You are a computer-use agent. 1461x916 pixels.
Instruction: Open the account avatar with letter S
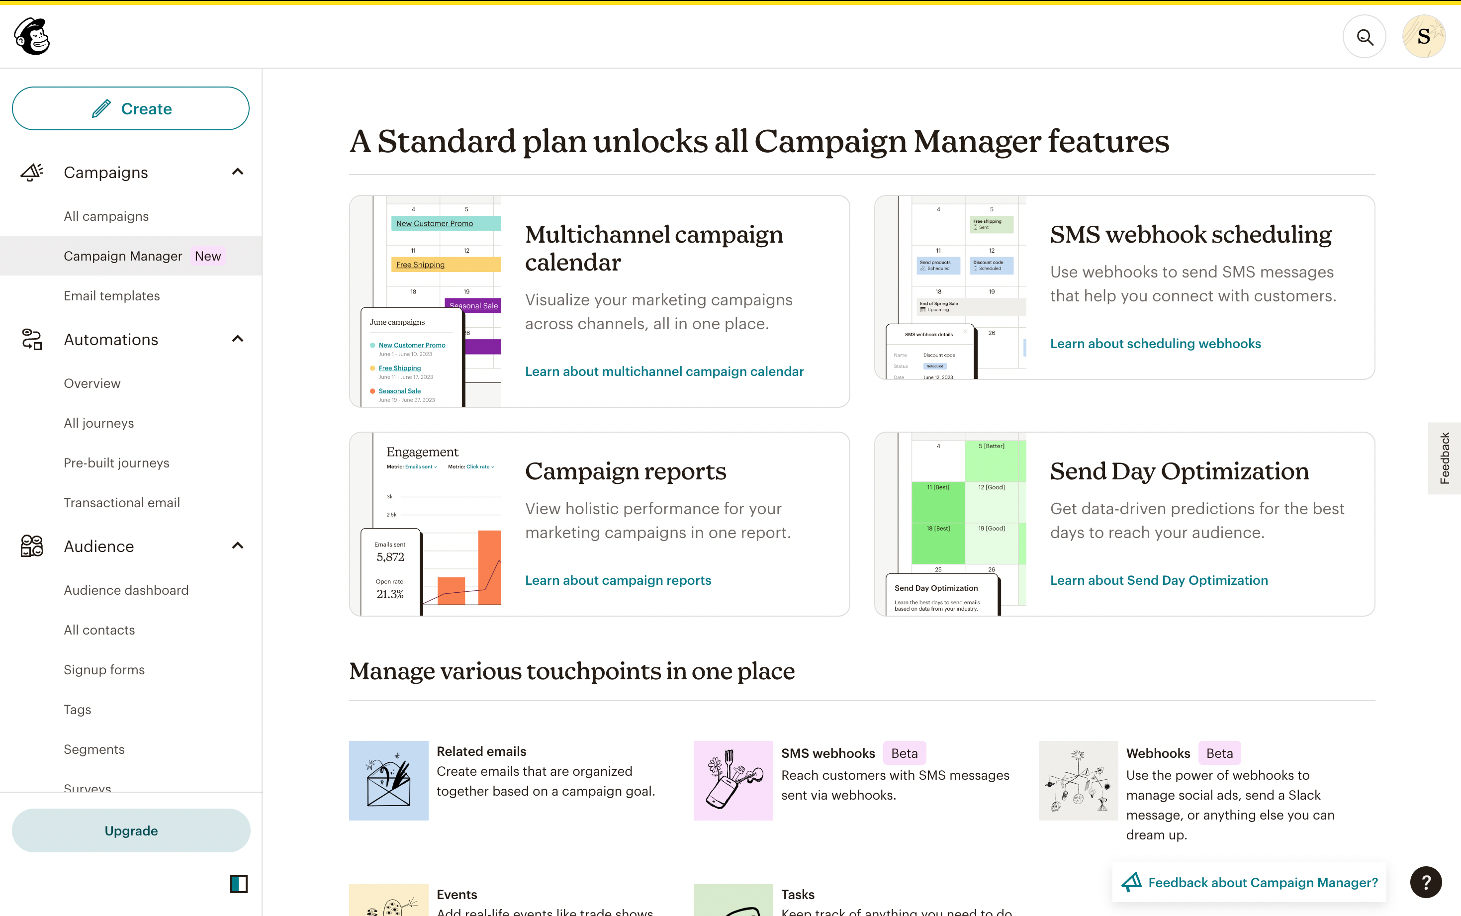tap(1423, 37)
